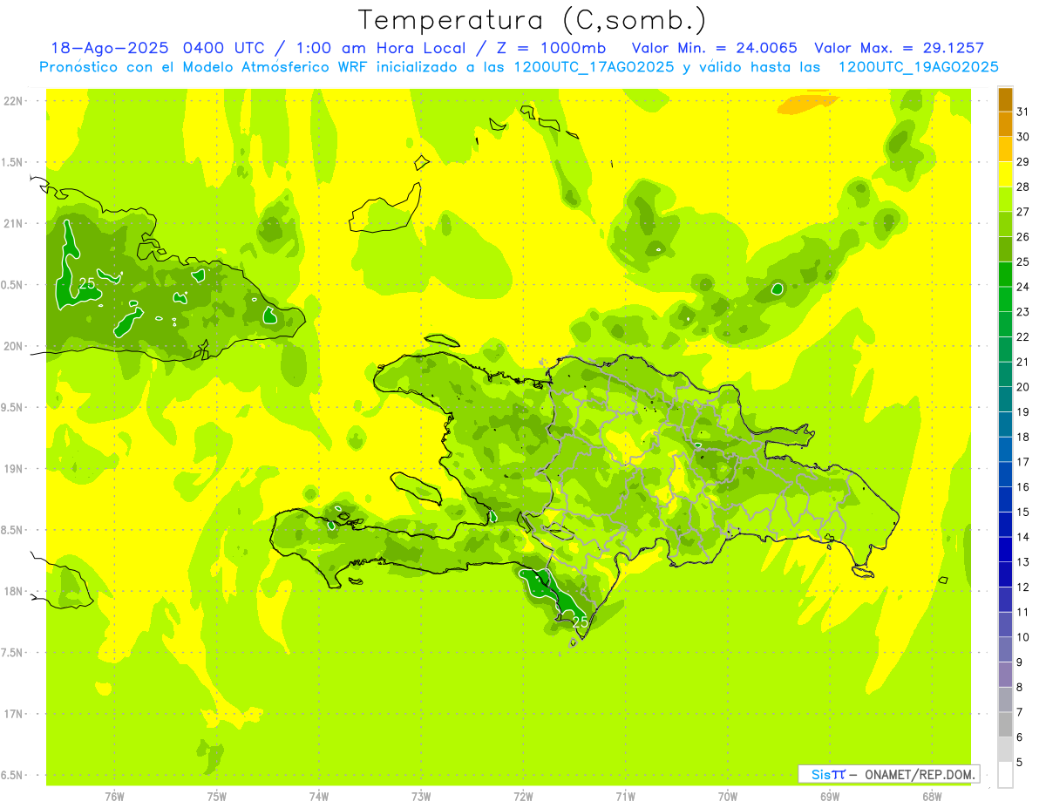Click the '25' contour label over eastern Cuba
Viewport: 1046px width, 808px height.
(x=87, y=283)
